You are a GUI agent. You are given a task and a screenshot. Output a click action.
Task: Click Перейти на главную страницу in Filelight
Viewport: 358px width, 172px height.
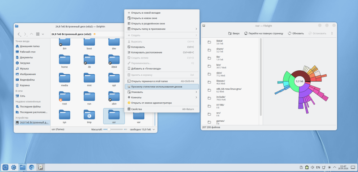[x=263, y=33]
